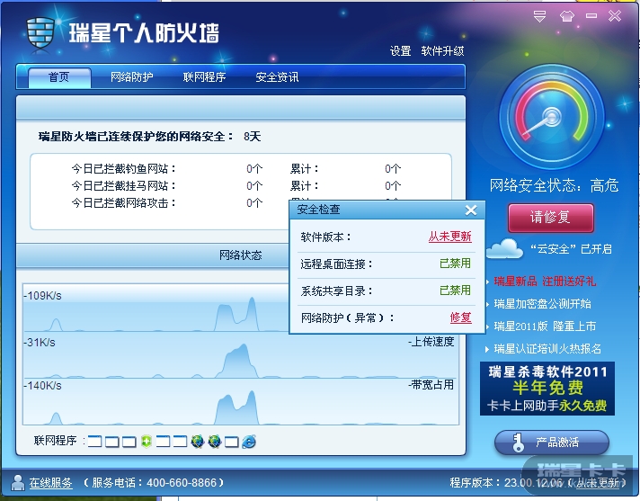This screenshot has width=640, height=501.
Task: Open the 设置 settings link
Action: (x=400, y=51)
